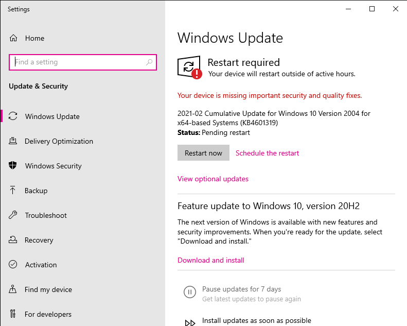Image resolution: width=407 pixels, height=326 pixels.
Task: Open the Recovery options page
Action: 39,240
